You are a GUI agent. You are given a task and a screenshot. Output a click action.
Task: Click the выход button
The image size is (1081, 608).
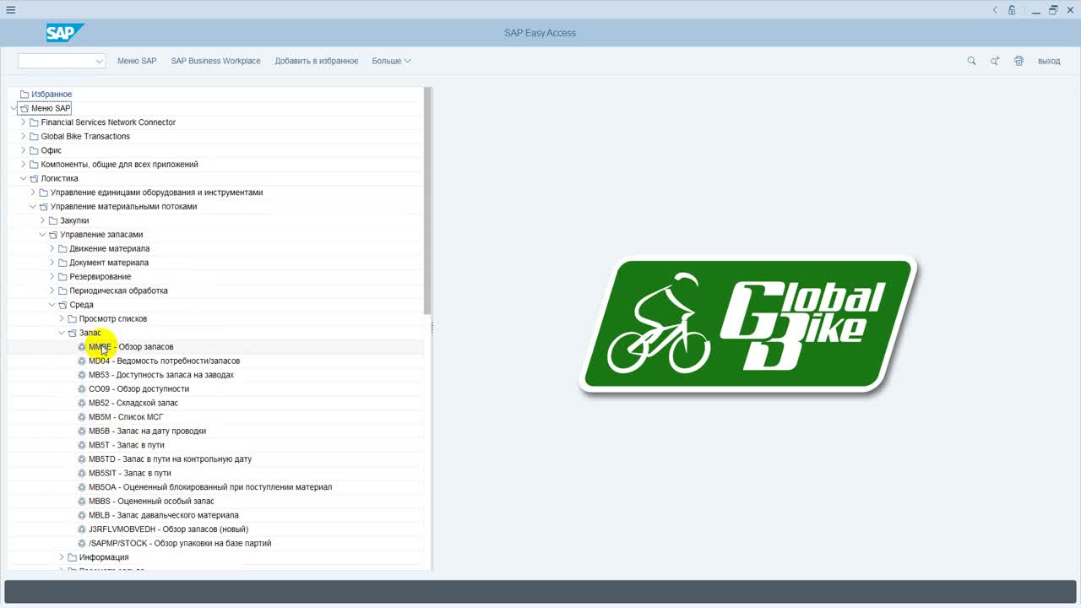[x=1049, y=61]
